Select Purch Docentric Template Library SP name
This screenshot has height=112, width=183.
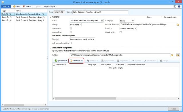[x=30, y=20]
